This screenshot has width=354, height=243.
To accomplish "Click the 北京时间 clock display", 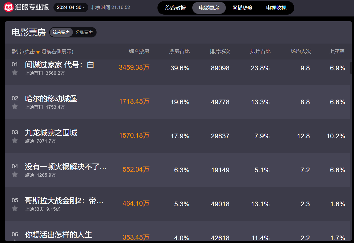I will point(110,7).
